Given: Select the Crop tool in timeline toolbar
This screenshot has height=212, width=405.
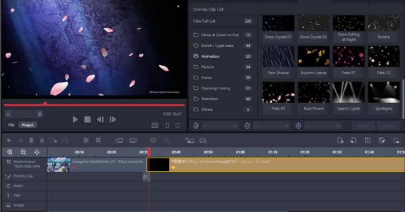Looking at the screenshot, I should coord(98,140).
